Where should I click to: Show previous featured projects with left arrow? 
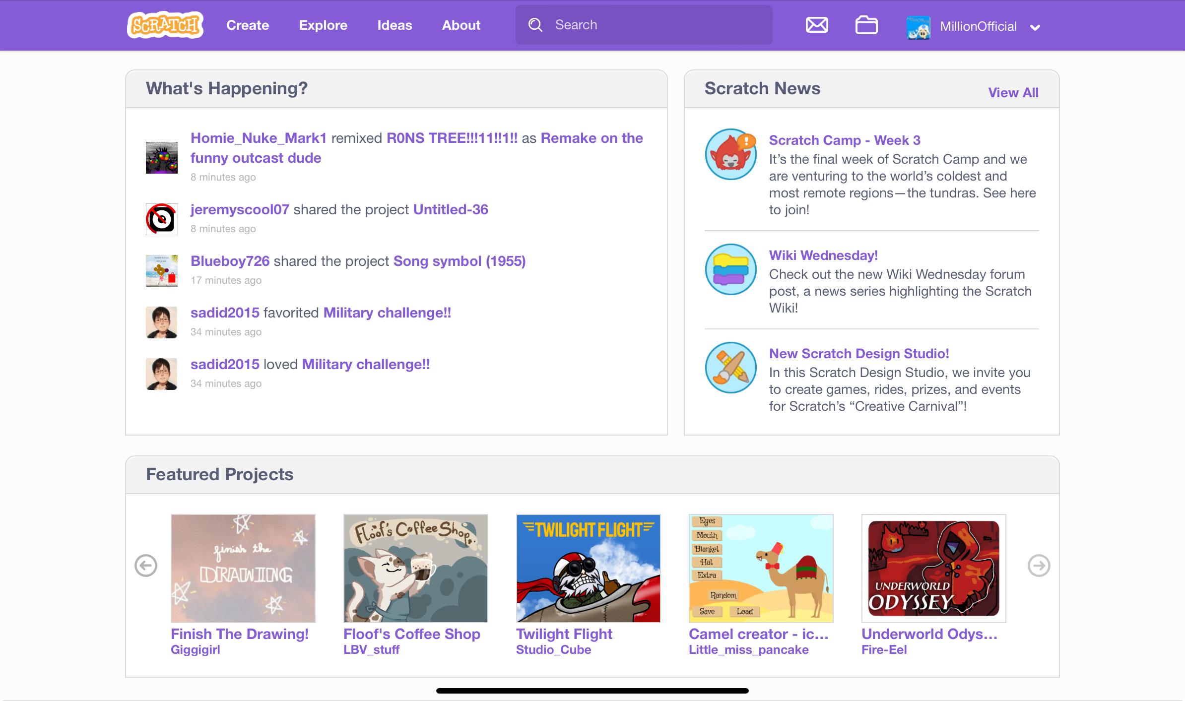[146, 566]
